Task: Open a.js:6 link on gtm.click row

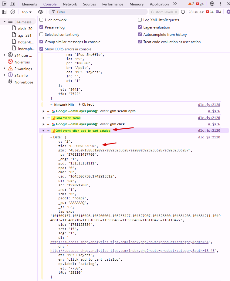Action: coord(214,124)
